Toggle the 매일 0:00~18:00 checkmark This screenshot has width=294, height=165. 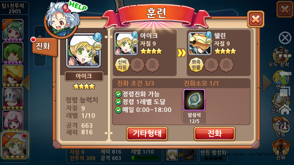pos(118,110)
